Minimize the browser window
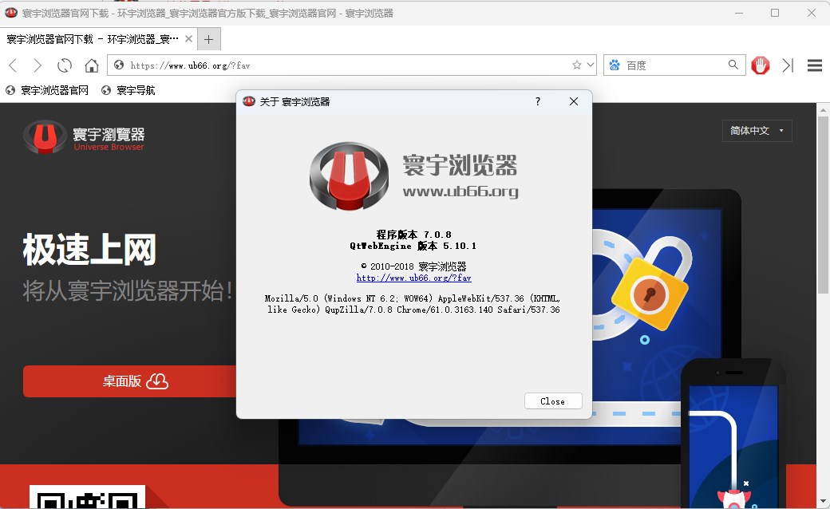 coord(739,13)
